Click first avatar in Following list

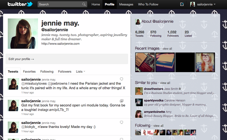click(x=138, y=133)
